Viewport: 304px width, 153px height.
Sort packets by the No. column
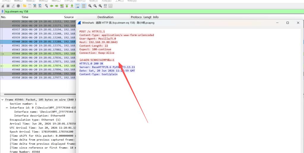coord(10,17)
